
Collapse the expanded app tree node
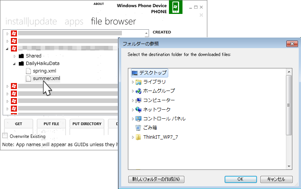[7, 49]
